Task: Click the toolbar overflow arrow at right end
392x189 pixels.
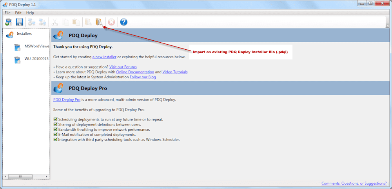Action: 388,26
